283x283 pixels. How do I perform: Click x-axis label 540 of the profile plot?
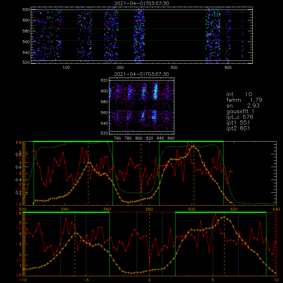[x=65, y=209]
